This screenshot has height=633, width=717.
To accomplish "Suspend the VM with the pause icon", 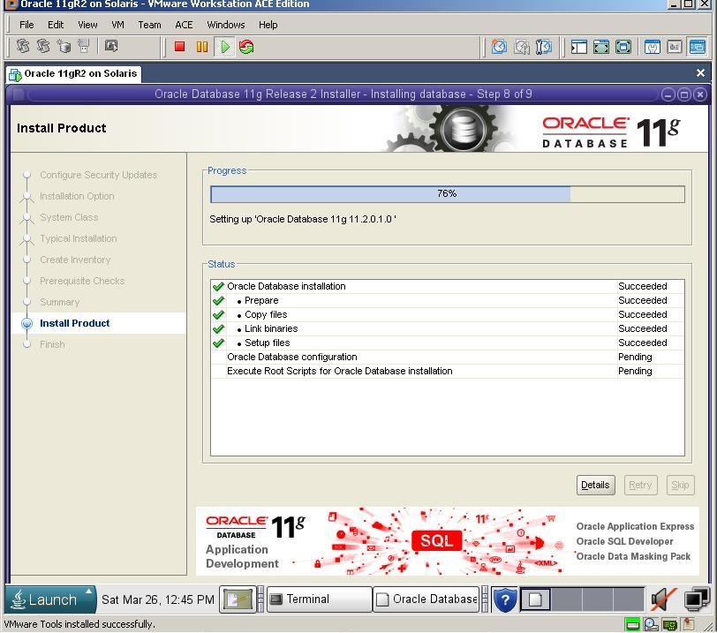I will pos(202,47).
